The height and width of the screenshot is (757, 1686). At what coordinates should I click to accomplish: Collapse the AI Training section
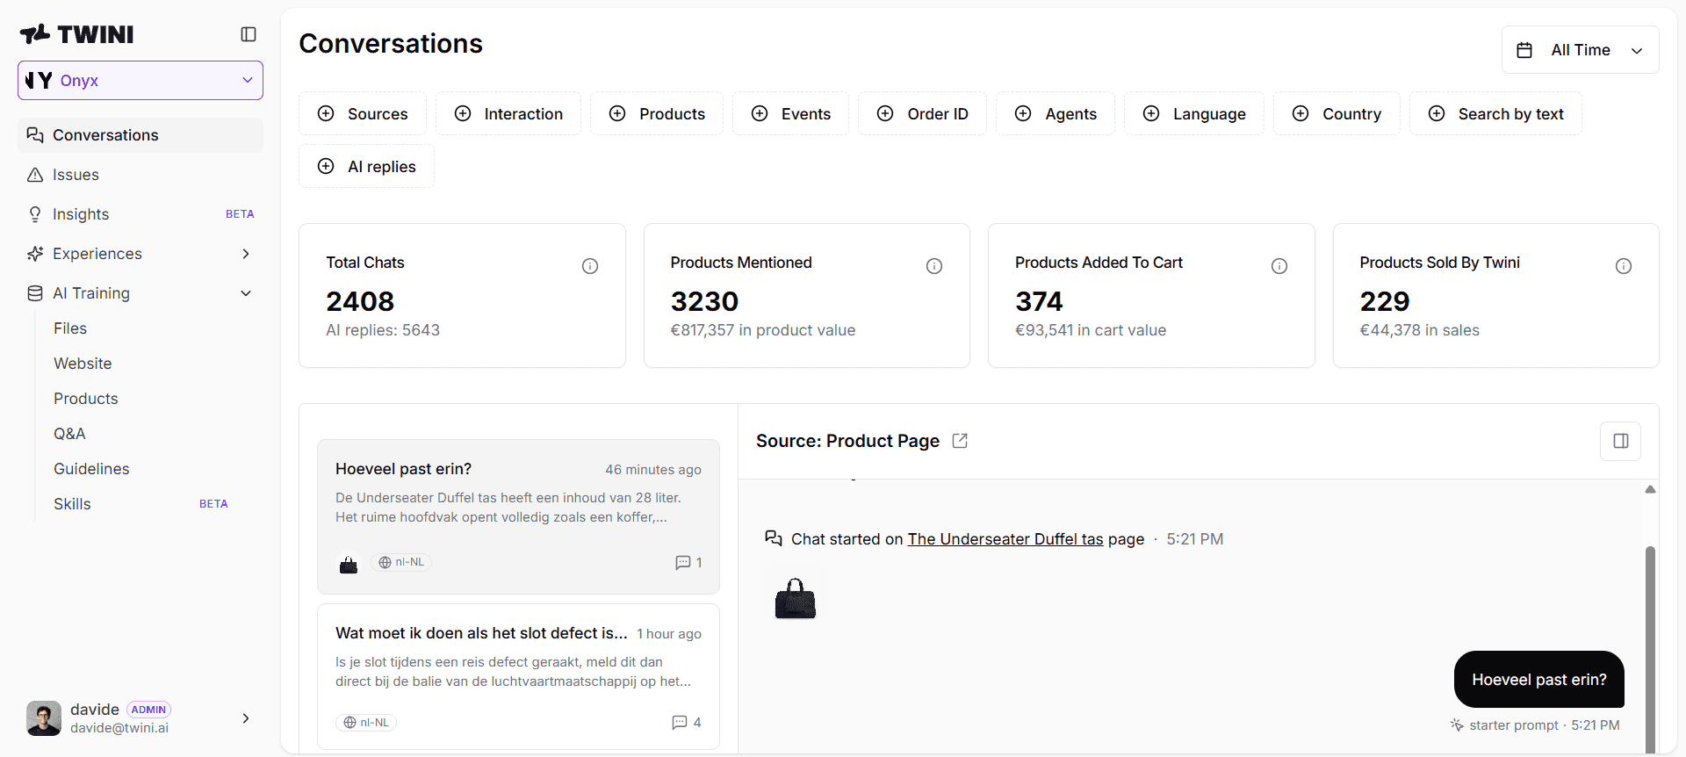tap(246, 293)
